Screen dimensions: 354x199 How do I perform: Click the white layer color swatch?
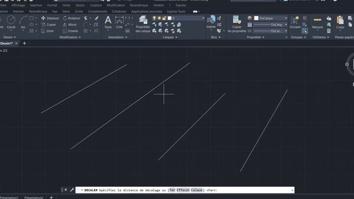(170, 18)
